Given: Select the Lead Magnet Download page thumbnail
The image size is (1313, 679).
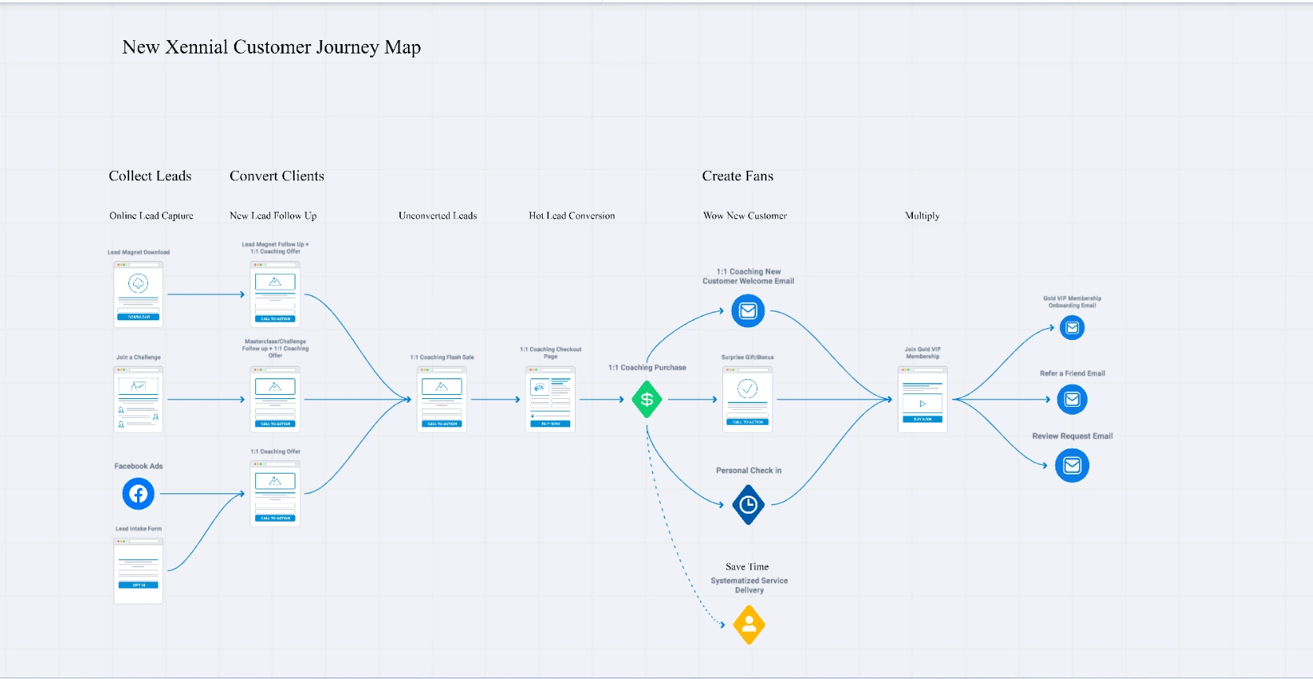Looking at the screenshot, I should click(139, 294).
